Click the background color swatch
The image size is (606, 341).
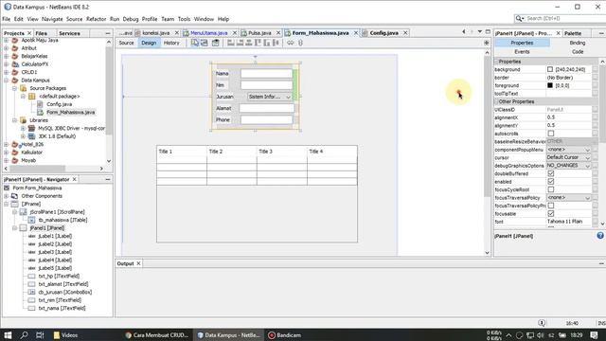click(x=550, y=69)
